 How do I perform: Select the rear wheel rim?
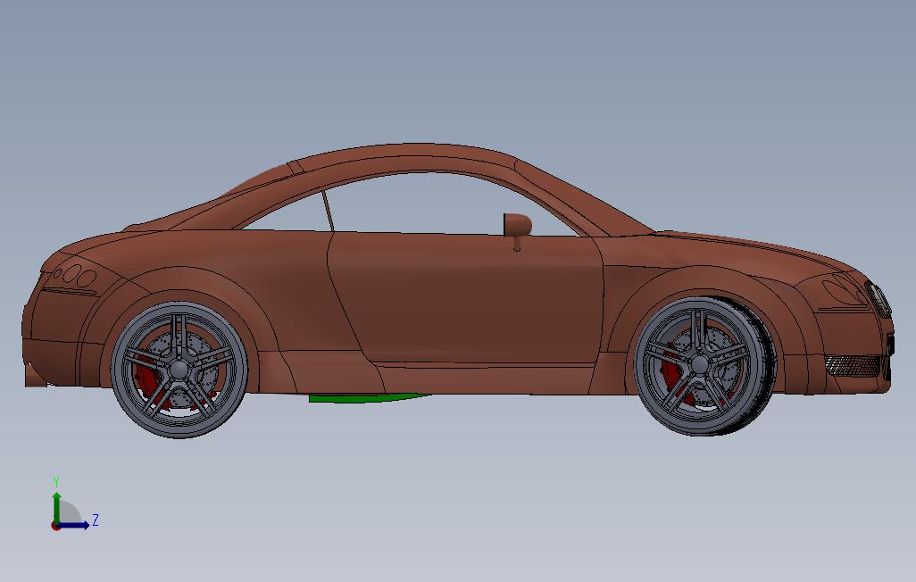point(179,370)
